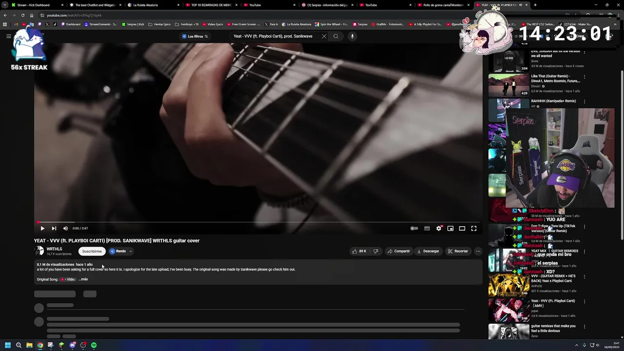Click the Remix button

pos(118,251)
